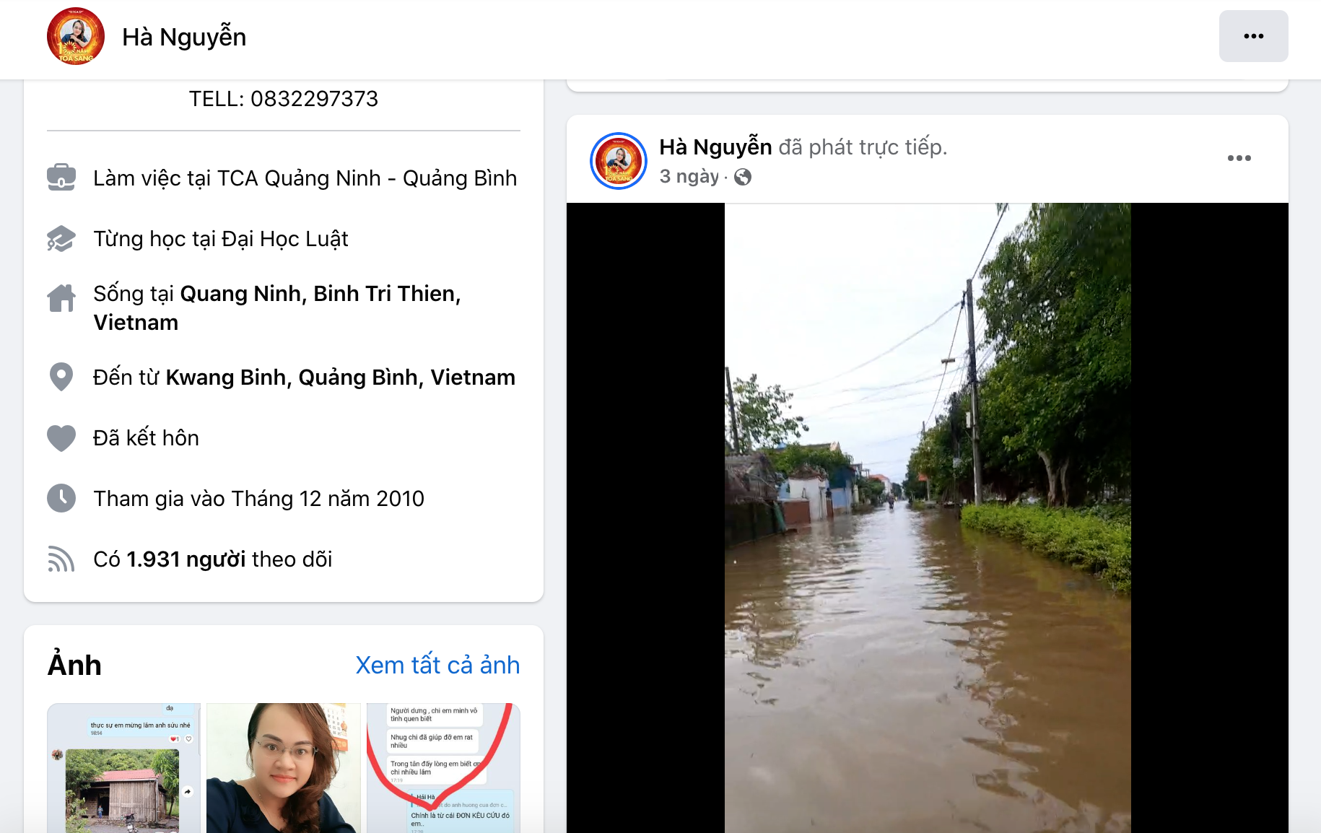The image size is (1321, 833).
Task: Open the woman with glasses portrait photo
Action: (x=283, y=768)
